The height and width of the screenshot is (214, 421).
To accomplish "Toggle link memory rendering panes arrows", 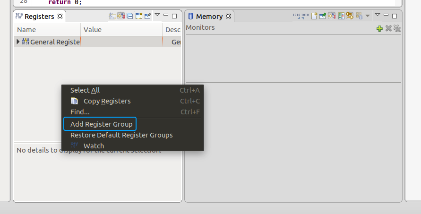I will click(x=350, y=16).
